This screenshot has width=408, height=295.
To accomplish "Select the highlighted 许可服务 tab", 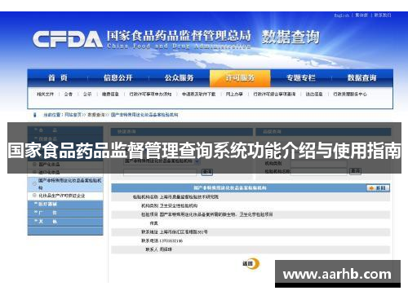I will point(240,78).
